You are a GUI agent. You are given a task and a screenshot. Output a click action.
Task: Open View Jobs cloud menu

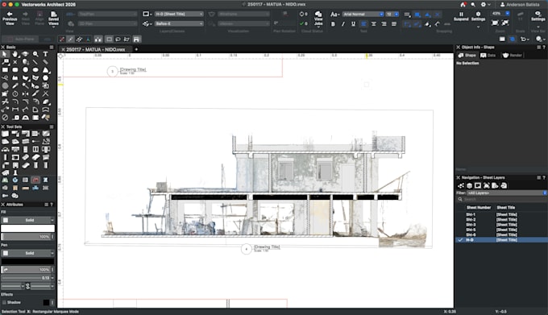tap(318, 19)
